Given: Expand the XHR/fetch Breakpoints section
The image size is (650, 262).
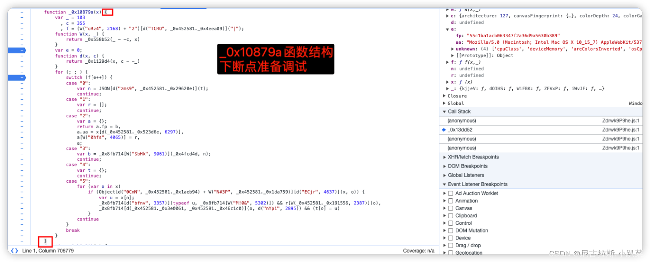Looking at the screenshot, I should [x=445, y=157].
